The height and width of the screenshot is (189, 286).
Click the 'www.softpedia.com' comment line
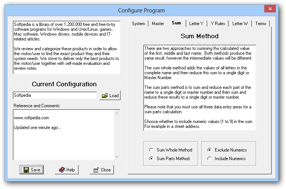[31, 118]
